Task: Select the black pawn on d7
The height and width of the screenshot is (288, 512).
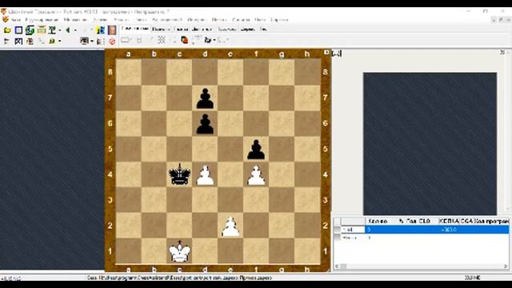Action: point(205,98)
